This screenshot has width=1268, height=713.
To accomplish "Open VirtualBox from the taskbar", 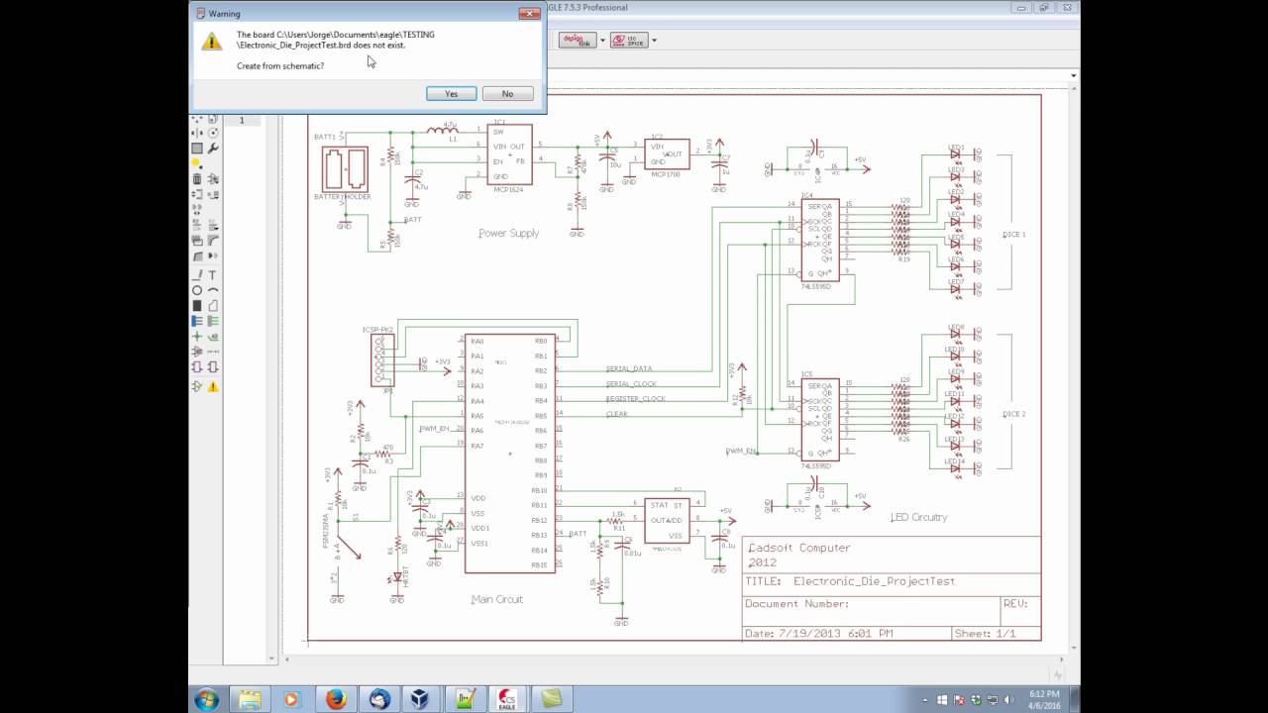I will click(423, 699).
